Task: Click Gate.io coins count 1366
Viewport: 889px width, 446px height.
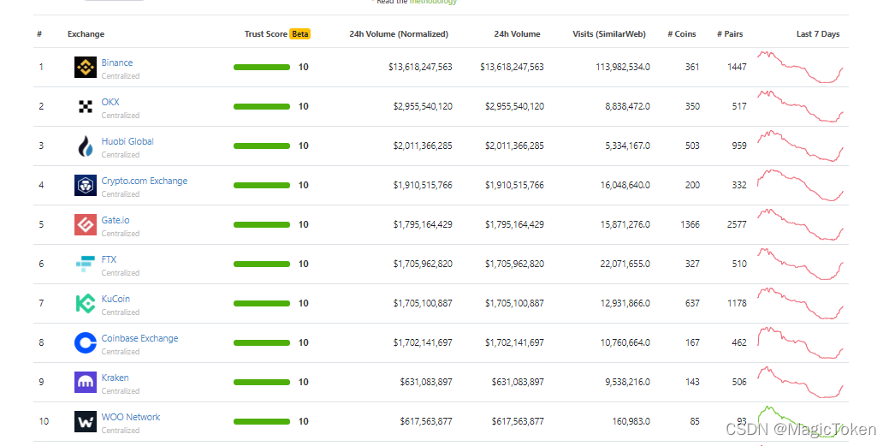Action: (x=690, y=224)
